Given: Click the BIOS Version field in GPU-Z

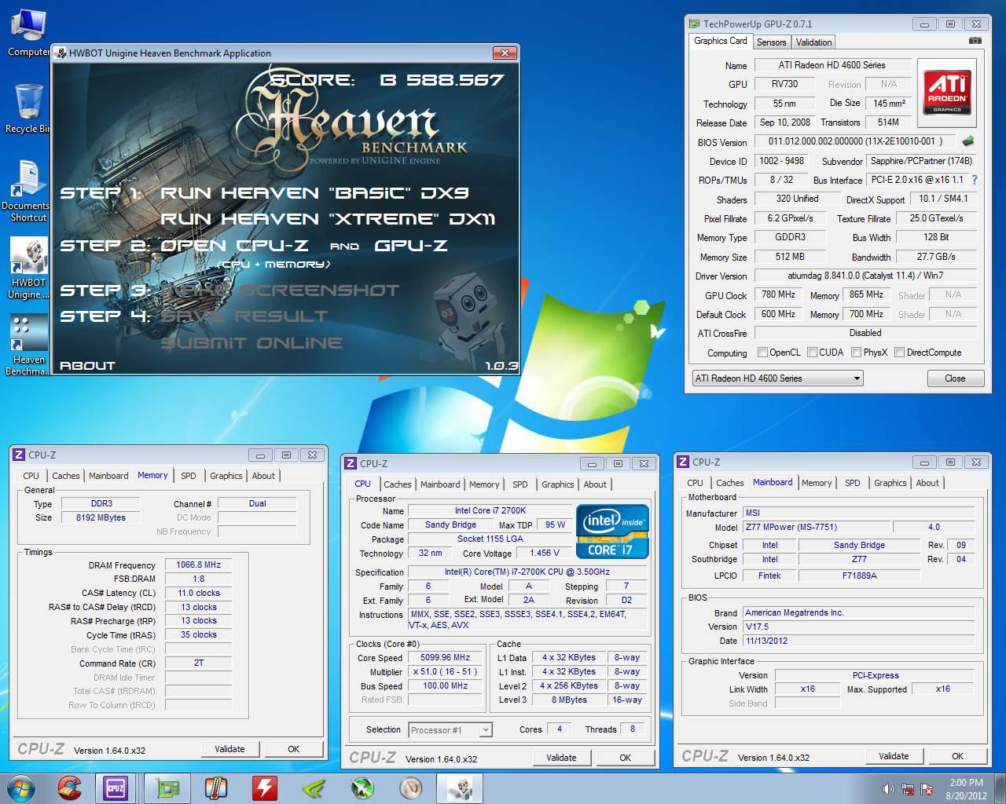Looking at the screenshot, I should pyautogui.click(x=855, y=142).
